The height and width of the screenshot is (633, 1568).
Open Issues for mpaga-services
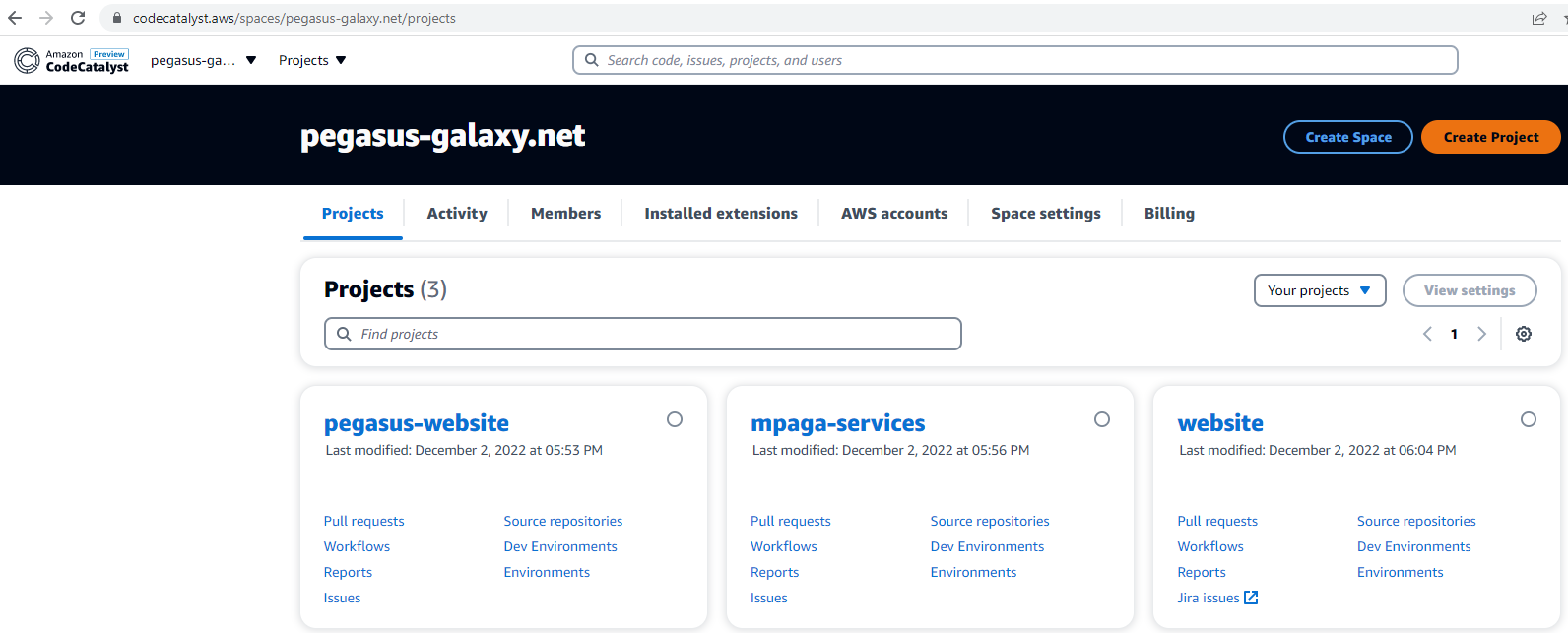coord(768,598)
